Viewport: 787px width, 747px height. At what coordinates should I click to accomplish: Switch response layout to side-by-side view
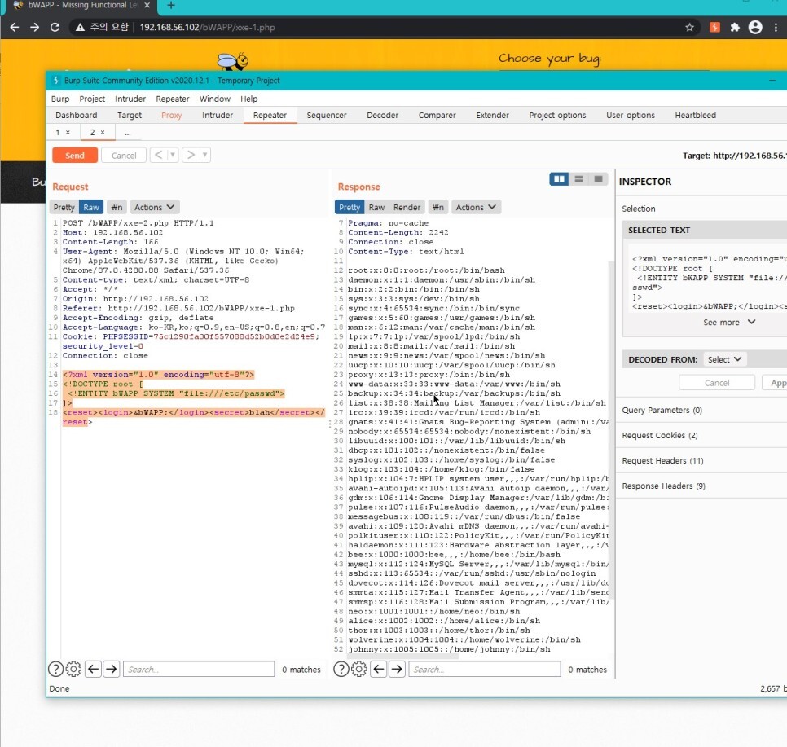[x=559, y=179]
